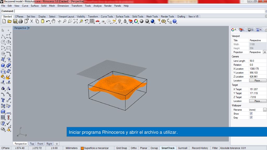Click the Zoom Extents icon

click(x=75, y=21)
